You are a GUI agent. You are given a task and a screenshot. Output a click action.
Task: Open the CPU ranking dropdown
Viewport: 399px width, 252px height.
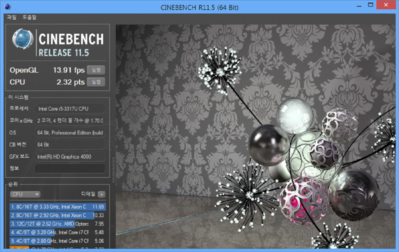25,194
